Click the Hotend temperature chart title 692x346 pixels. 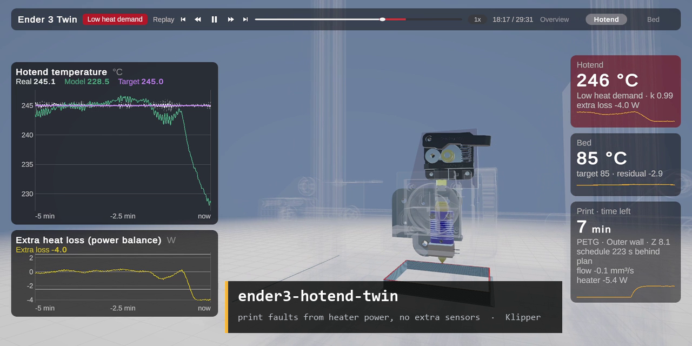point(61,72)
